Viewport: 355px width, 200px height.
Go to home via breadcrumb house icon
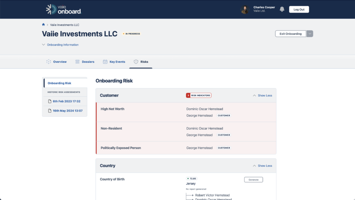[x=44, y=25]
